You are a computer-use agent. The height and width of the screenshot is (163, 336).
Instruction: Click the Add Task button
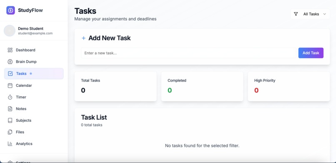point(311,53)
